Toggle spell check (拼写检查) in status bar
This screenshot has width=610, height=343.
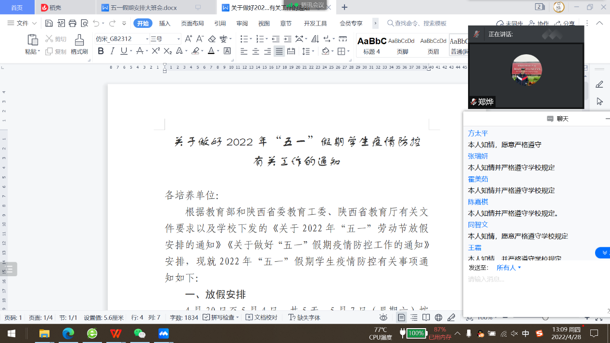[x=221, y=318]
